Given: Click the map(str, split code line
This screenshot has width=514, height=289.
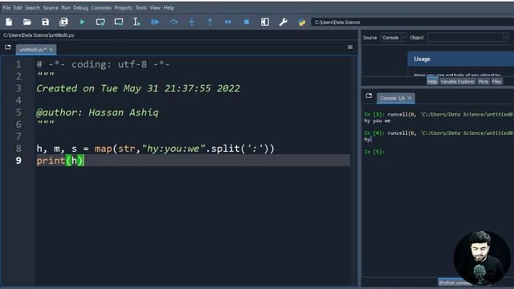Looking at the screenshot, I should pyautogui.click(x=155, y=149).
